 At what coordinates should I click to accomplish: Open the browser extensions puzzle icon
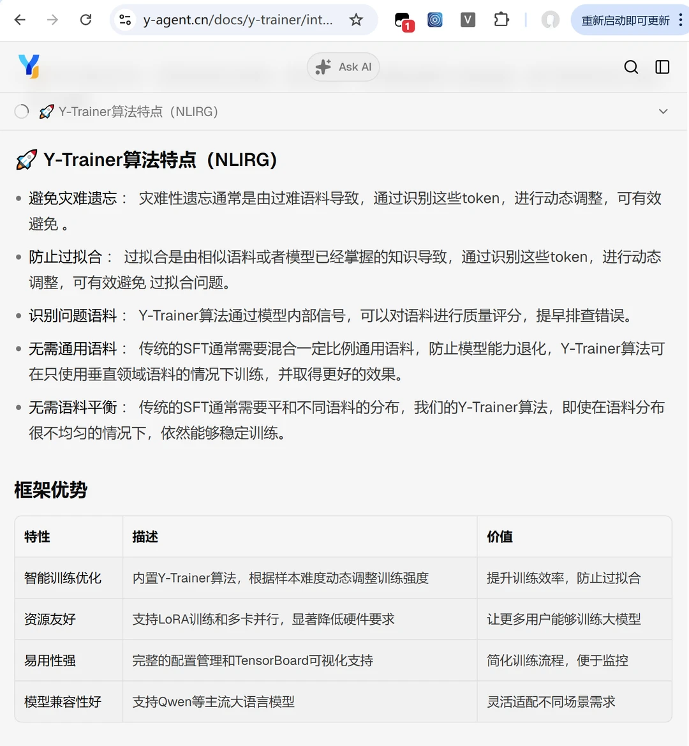[501, 19]
